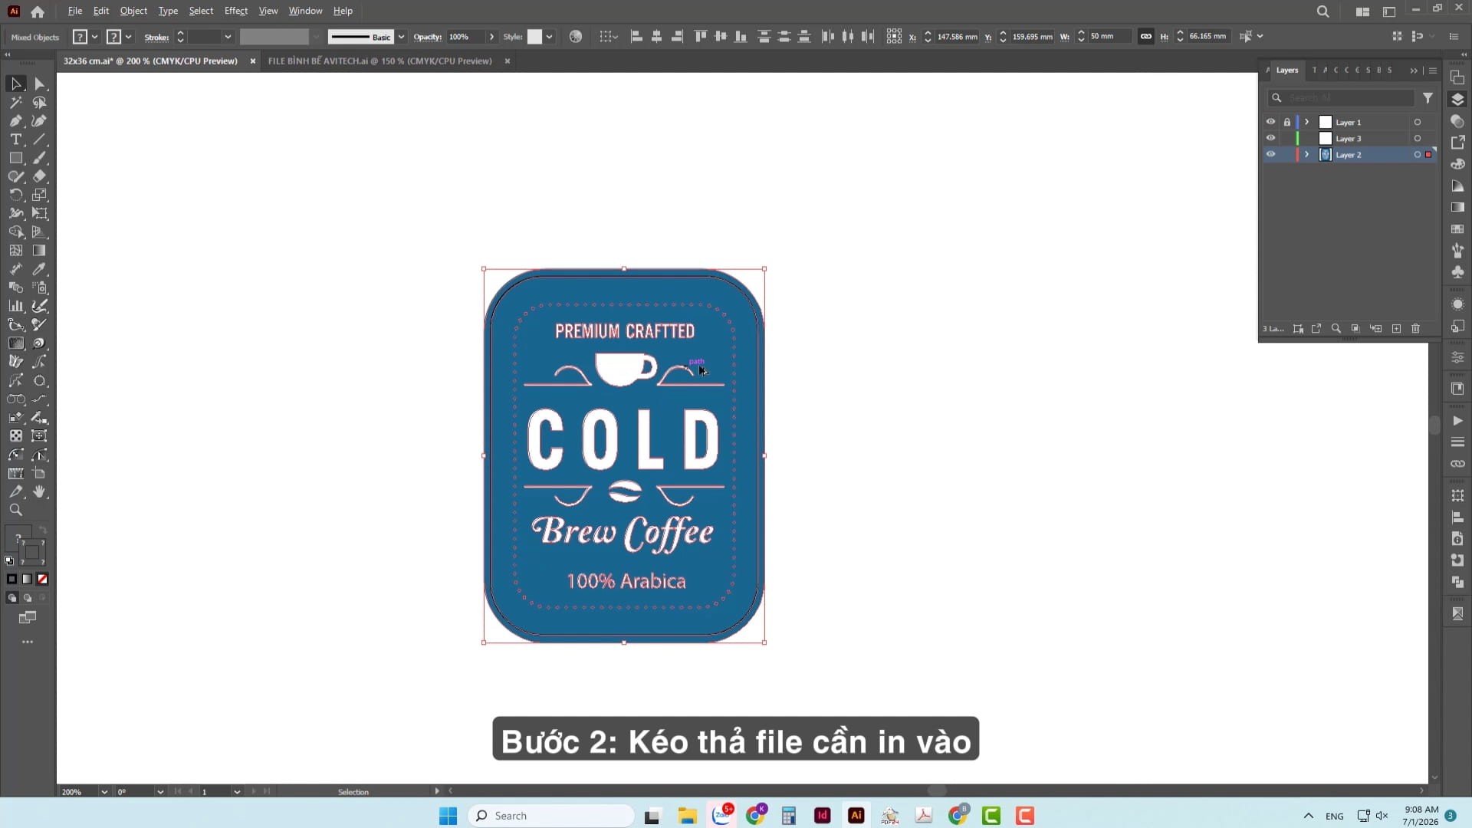Open the search icon in top bar
1472x828 pixels.
coord(1322,11)
